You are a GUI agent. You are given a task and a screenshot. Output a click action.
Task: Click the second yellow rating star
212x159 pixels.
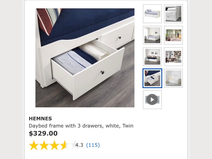click(44, 145)
